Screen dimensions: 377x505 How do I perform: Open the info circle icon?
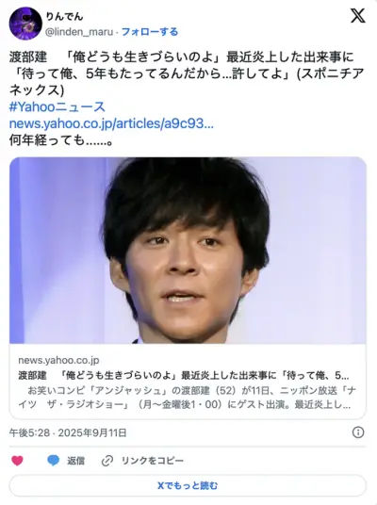click(358, 432)
